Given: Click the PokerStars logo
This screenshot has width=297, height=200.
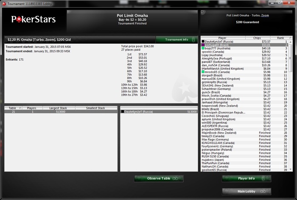Looking at the screenshot, I should coord(34,19).
